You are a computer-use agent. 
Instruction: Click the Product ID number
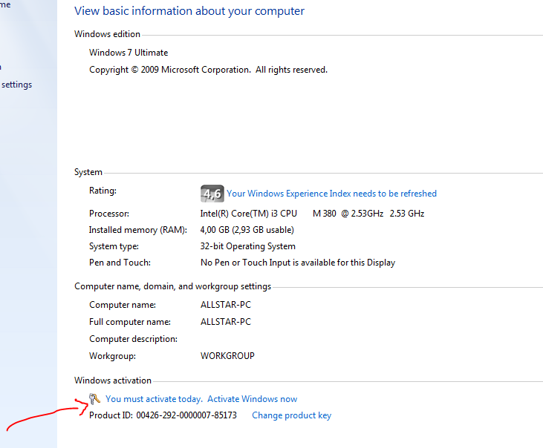point(186,415)
